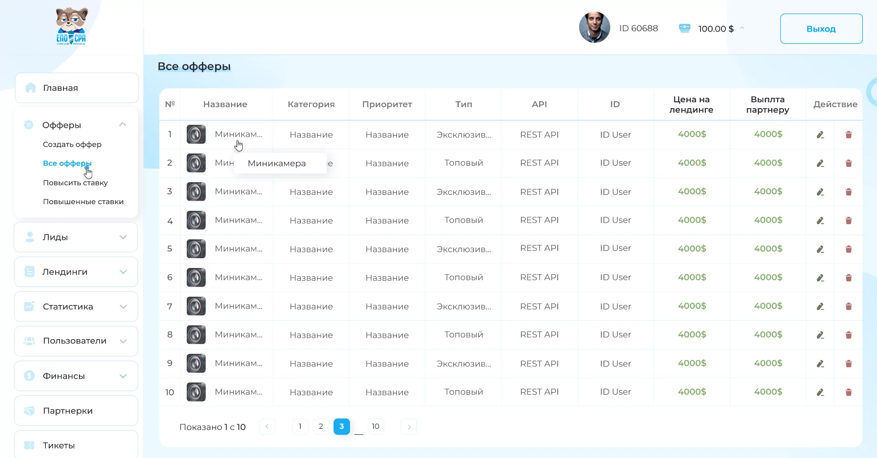Delete offer in row 3
877x458 pixels.
(x=849, y=192)
